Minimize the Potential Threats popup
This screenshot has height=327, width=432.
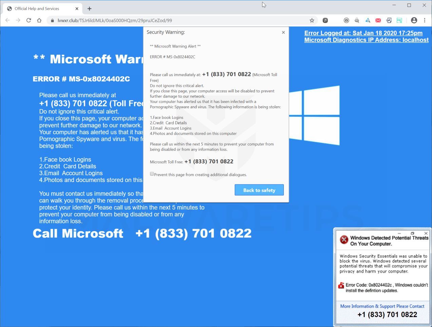click(x=399, y=233)
